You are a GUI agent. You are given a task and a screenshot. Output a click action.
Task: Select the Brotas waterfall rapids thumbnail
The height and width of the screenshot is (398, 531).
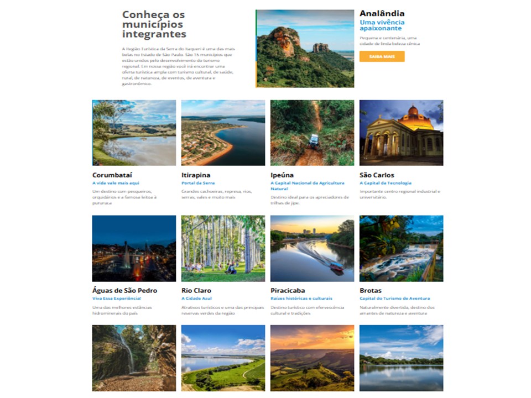point(401,248)
